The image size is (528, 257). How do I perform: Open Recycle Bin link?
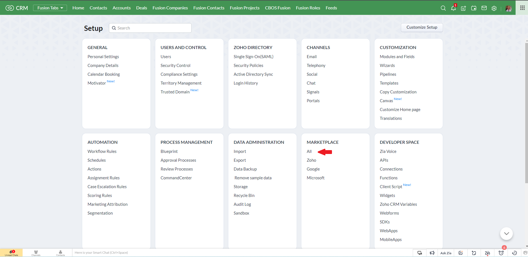pos(244,196)
